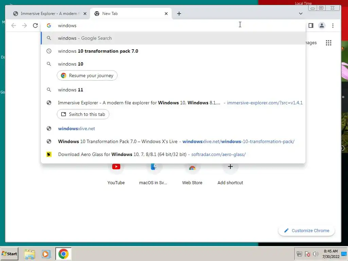The height and width of the screenshot is (261, 348).
Task: Launch the media player taskbar icon
Action: (x=46, y=254)
